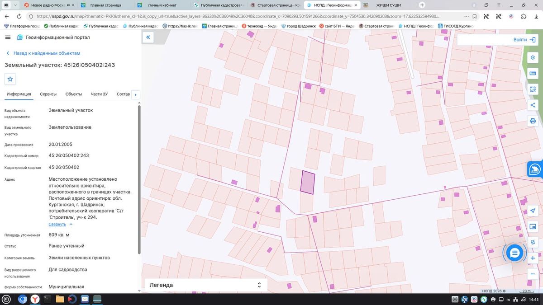Add the land plot to favorites with the star
The image size is (543, 305).
click(x=10, y=79)
